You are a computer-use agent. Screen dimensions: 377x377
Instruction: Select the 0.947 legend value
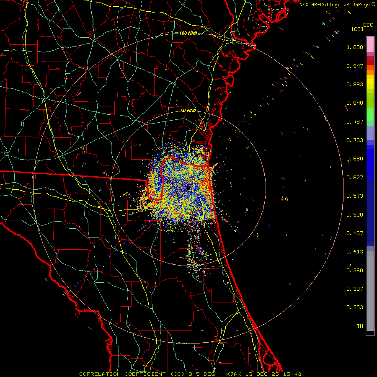tap(355, 66)
